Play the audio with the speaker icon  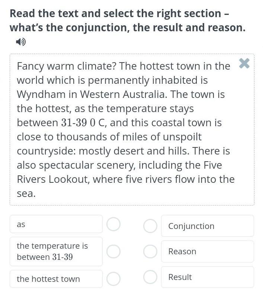coord(21,42)
